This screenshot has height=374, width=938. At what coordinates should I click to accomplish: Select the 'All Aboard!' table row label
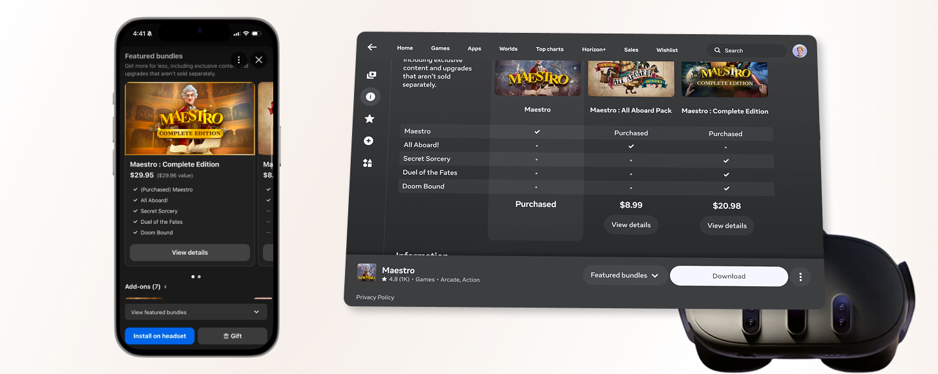pyautogui.click(x=421, y=145)
